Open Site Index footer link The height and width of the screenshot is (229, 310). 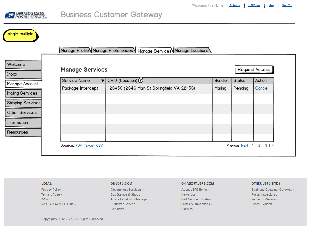pos(118,209)
